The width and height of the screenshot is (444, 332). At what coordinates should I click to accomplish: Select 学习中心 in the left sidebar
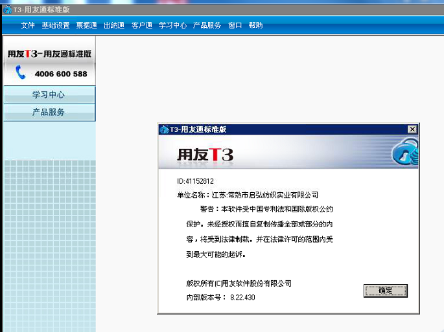49,94
